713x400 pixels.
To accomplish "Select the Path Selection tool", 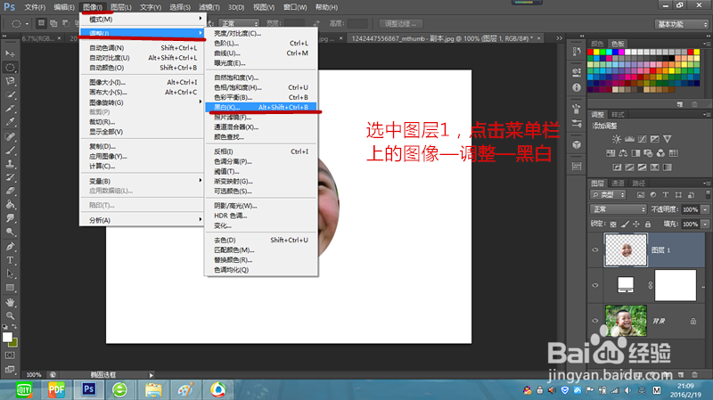I will 10,273.
